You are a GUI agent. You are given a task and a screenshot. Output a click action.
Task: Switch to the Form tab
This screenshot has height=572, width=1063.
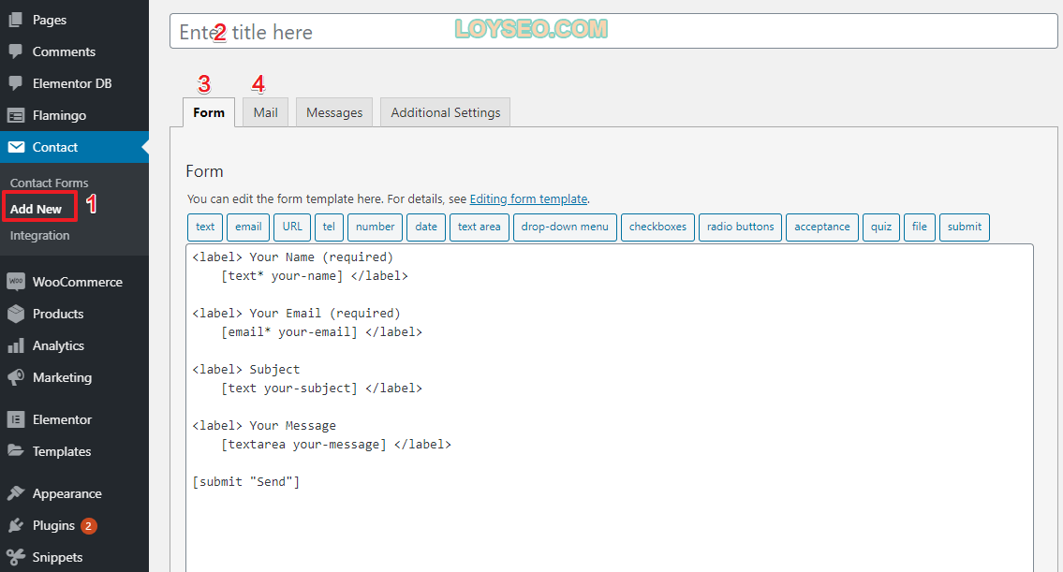209,112
